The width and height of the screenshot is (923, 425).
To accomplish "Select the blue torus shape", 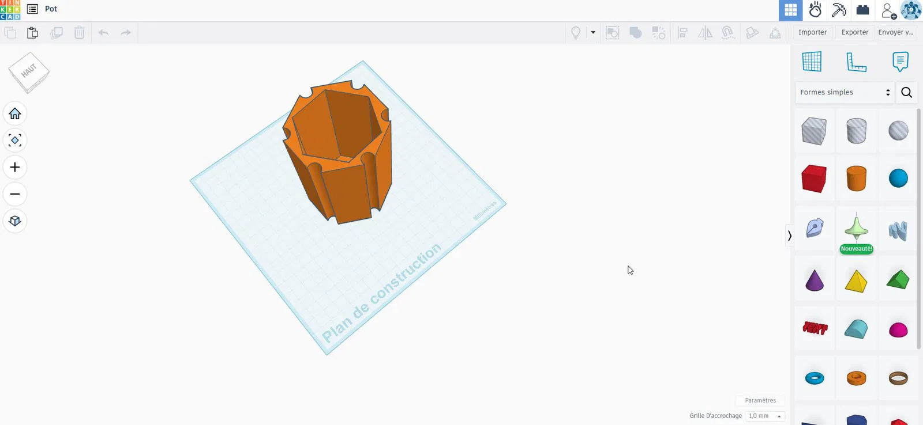I will 814,378.
